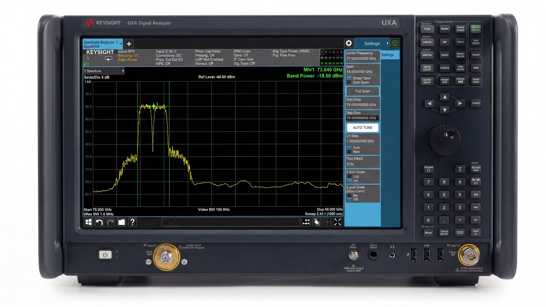Click the Stop 88.000 GHz annotation
The width and height of the screenshot is (546, 307).
(330, 209)
